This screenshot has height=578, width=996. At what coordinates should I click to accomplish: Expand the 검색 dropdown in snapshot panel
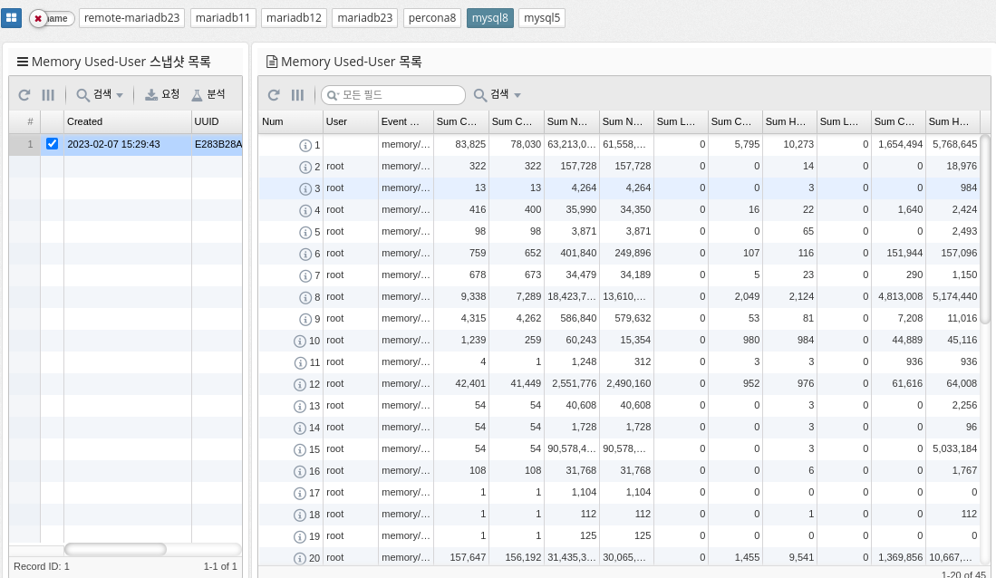[100, 95]
